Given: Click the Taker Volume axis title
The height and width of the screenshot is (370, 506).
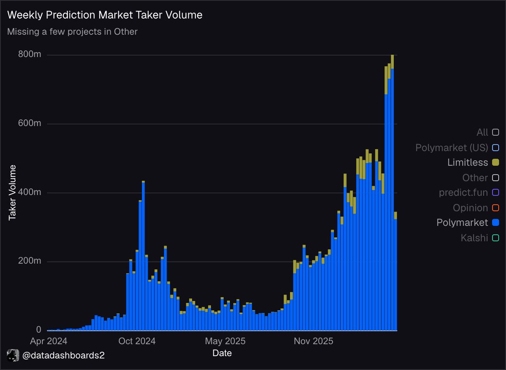Looking at the screenshot, I should pyautogui.click(x=12, y=192).
